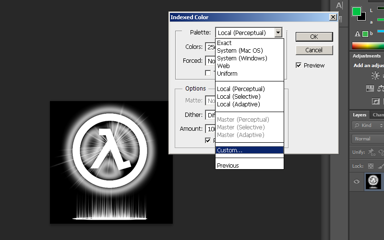Toggle the checkbox below Forced field
384x240 pixels.
click(x=208, y=73)
